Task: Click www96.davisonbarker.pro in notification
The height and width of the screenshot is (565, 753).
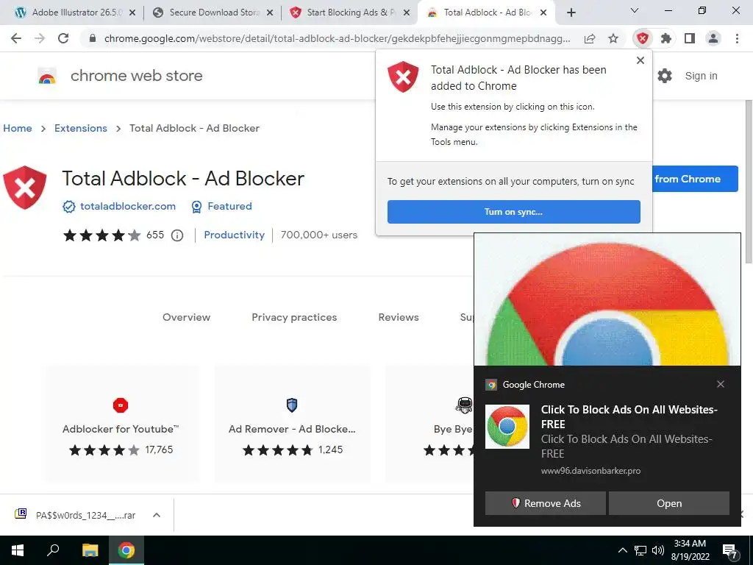Action: (590, 471)
